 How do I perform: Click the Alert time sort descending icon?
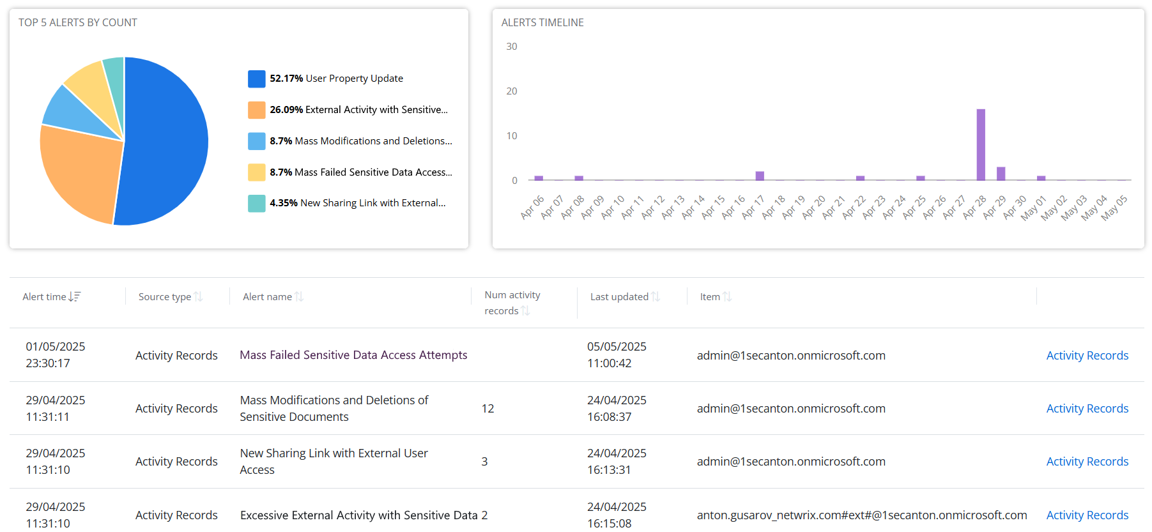(75, 296)
